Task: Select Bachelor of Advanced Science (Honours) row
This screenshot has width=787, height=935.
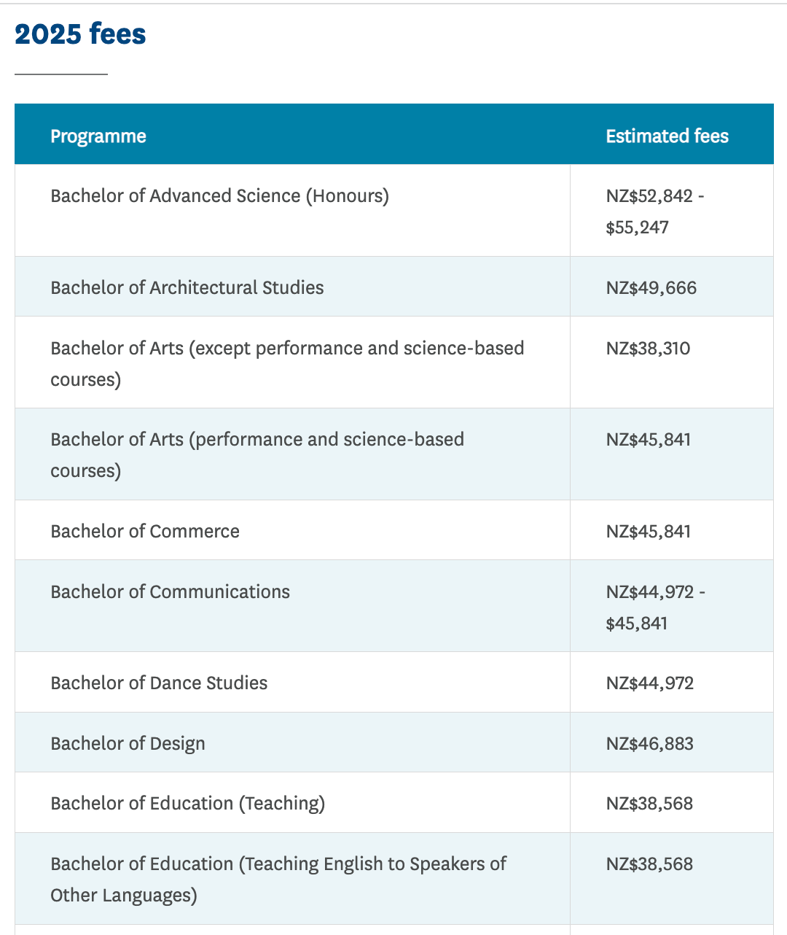Action: [x=219, y=196]
